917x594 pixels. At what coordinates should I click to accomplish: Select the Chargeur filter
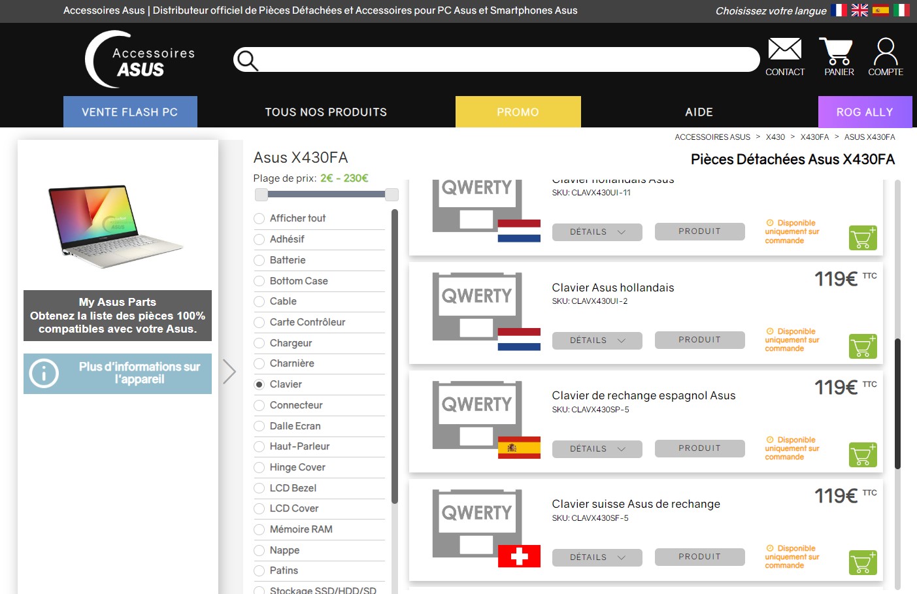[259, 343]
